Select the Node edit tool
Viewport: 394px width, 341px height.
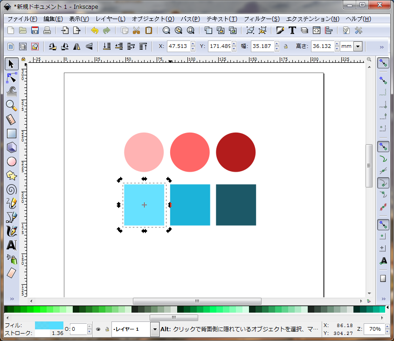(x=11, y=78)
